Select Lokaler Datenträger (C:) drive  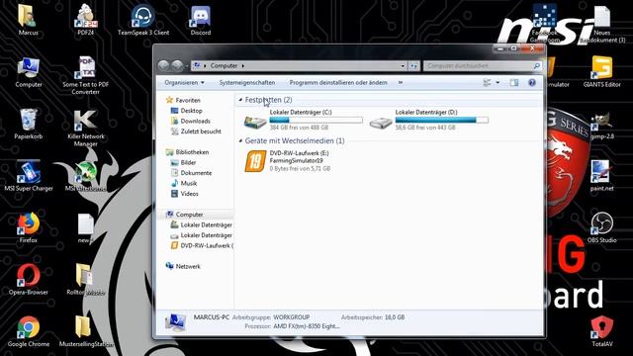click(x=304, y=120)
